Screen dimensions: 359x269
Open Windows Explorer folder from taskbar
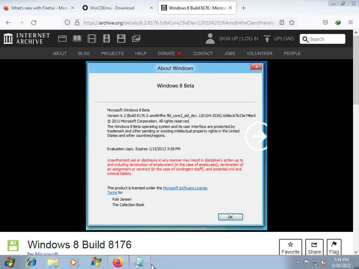click(53, 262)
